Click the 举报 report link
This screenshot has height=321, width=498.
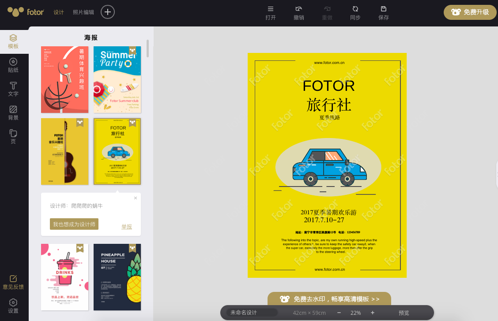pyautogui.click(x=127, y=227)
